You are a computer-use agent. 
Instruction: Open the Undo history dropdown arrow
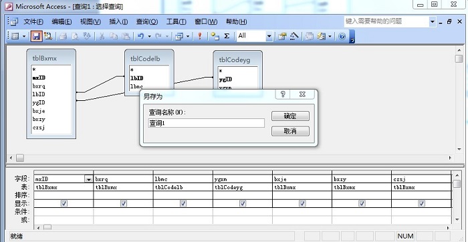150,36
